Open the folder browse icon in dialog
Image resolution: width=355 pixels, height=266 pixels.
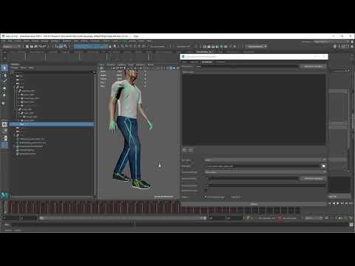click(323, 166)
